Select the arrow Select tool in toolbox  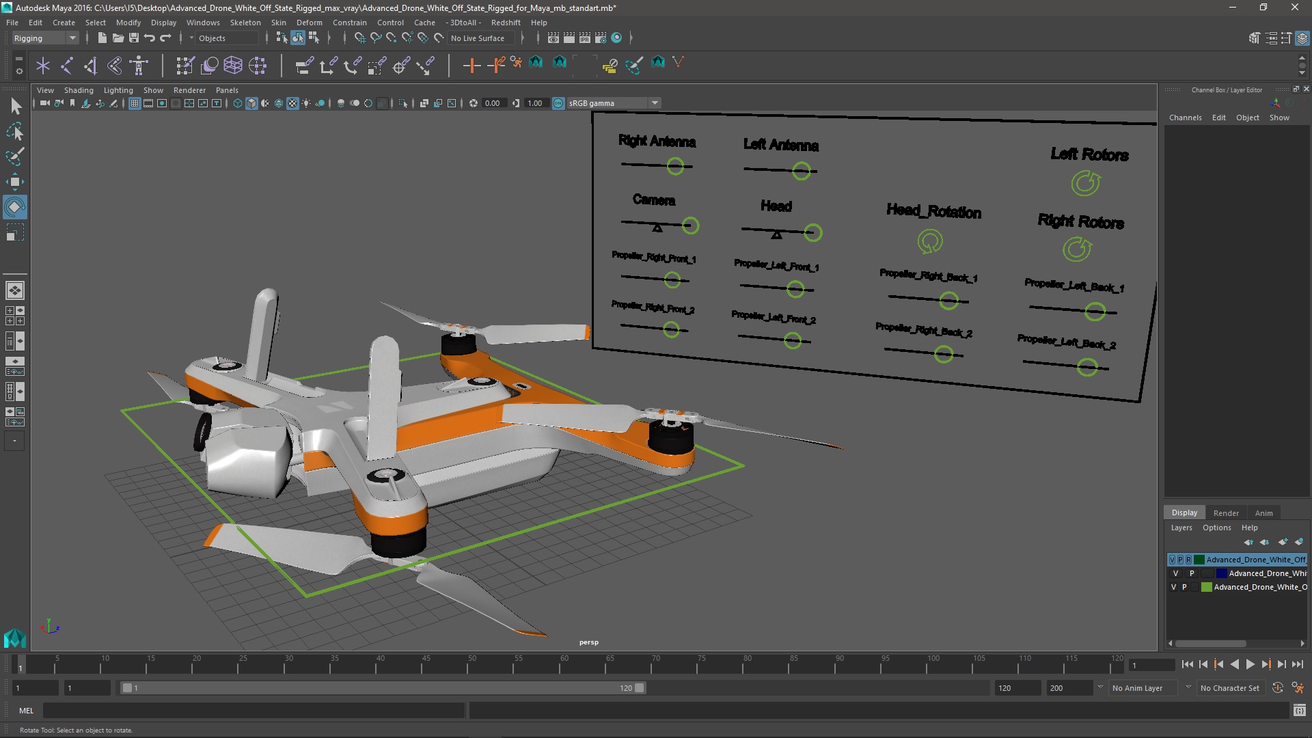click(x=15, y=106)
